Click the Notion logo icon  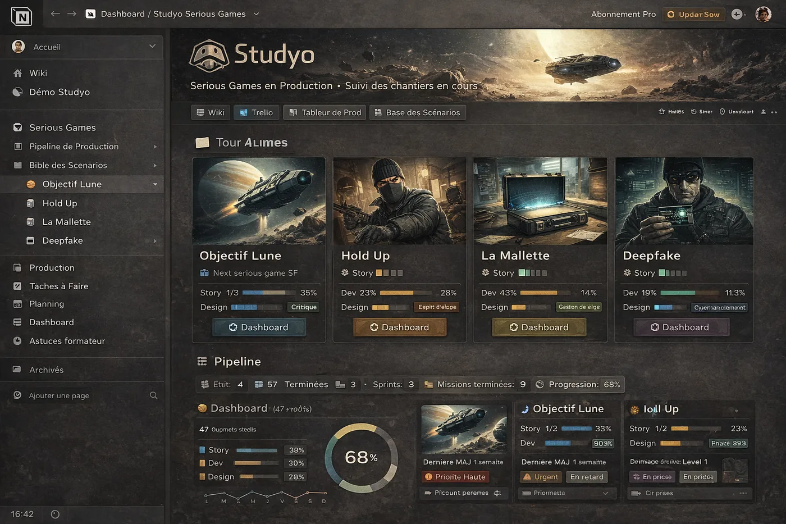22,16
